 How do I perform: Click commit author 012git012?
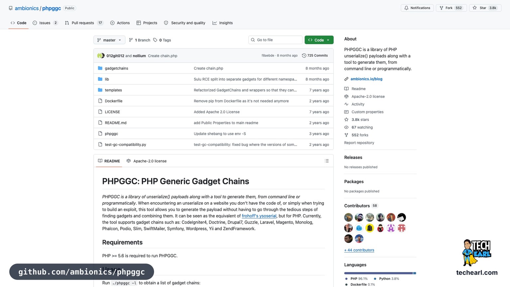(x=115, y=56)
